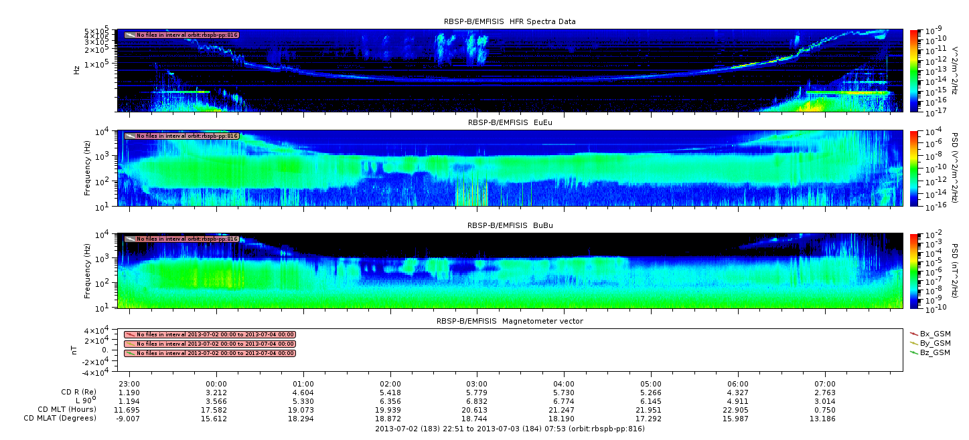The height and width of the screenshot is (440, 969).
Task: Click the line icon in EuEu panel's no-files message
Action: pos(130,136)
